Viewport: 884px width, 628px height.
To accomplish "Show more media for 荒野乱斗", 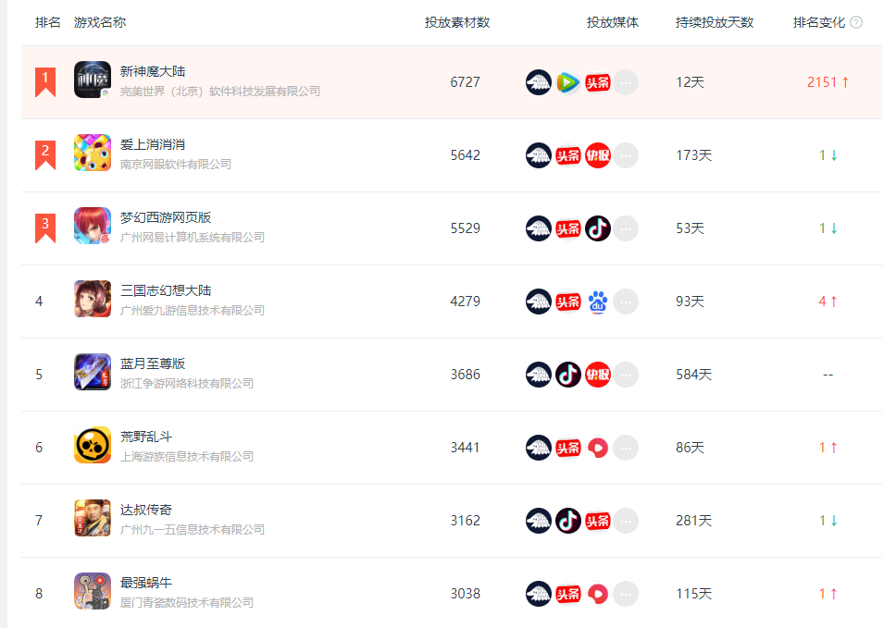I will tap(626, 448).
